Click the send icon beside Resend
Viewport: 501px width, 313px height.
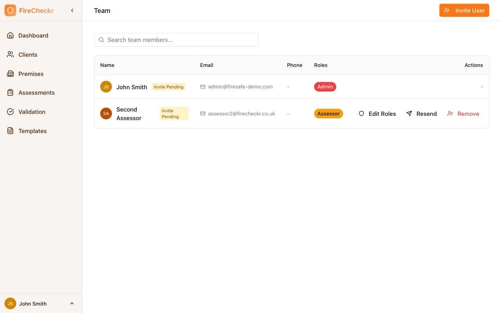click(x=409, y=113)
